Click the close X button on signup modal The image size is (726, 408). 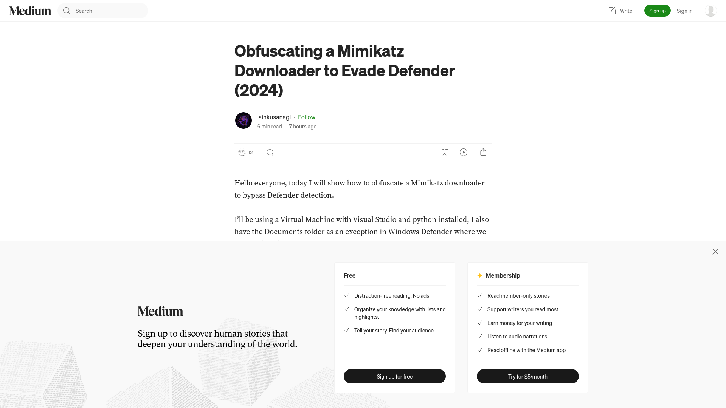click(715, 252)
